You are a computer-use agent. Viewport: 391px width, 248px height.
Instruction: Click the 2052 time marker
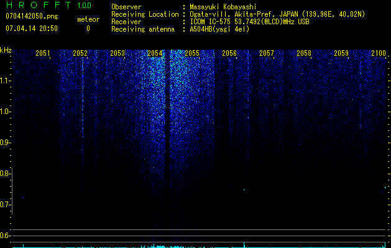[x=80, y=53]
